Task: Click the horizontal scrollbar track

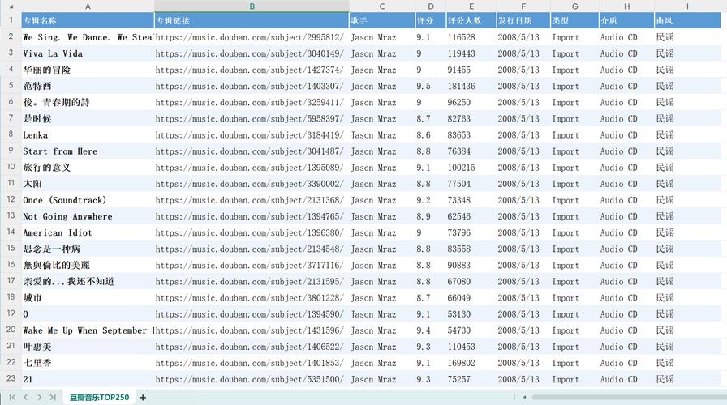Action: point(629,397)
